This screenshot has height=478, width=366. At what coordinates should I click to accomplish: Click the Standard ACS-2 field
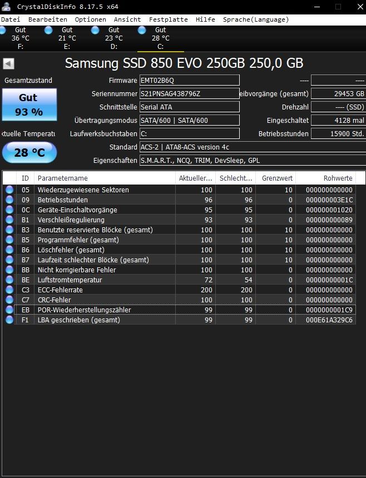(x=253, y=147)
